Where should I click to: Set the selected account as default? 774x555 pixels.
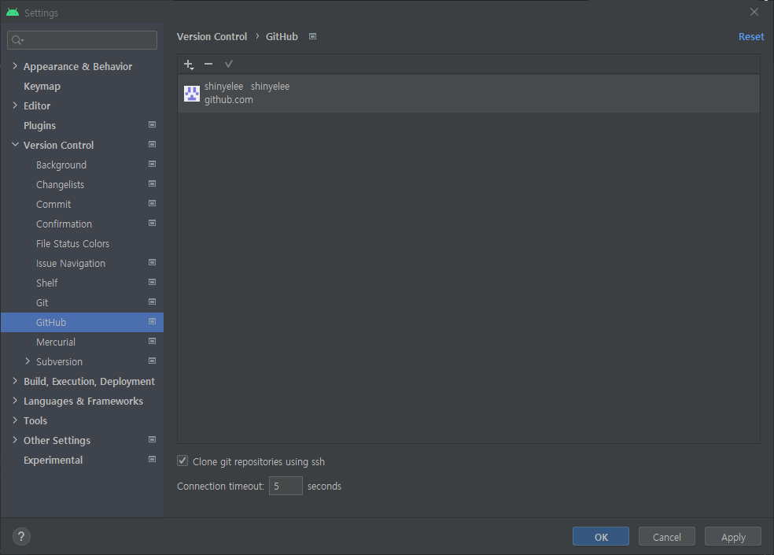pyautogui.click(x=229, y=65)
